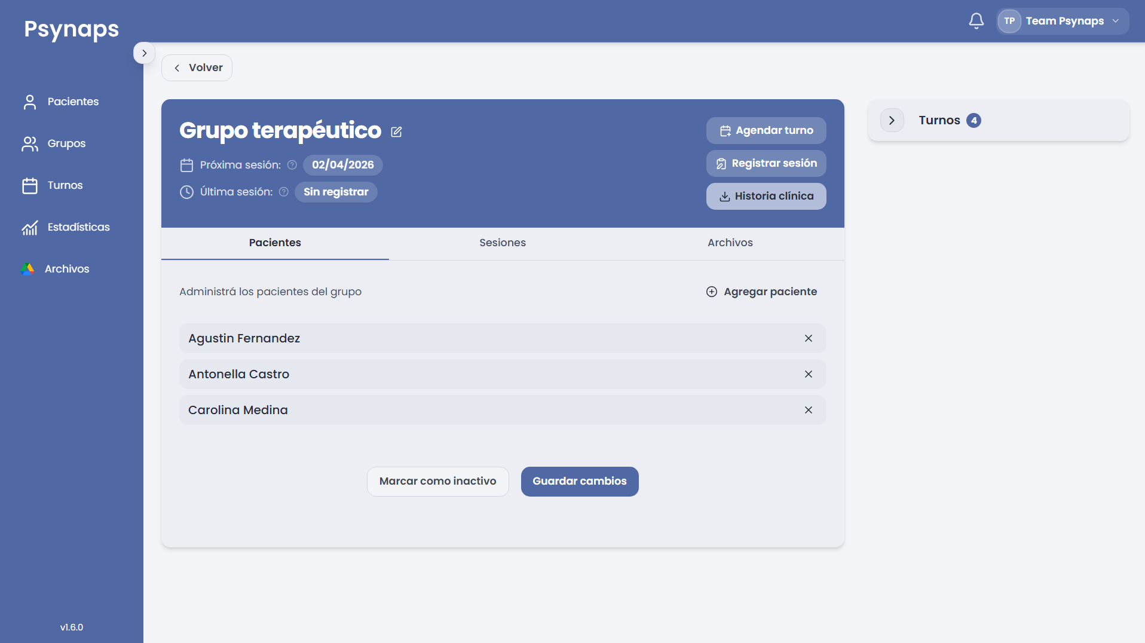Remove Carolina Medina from the group

(809, 410)
